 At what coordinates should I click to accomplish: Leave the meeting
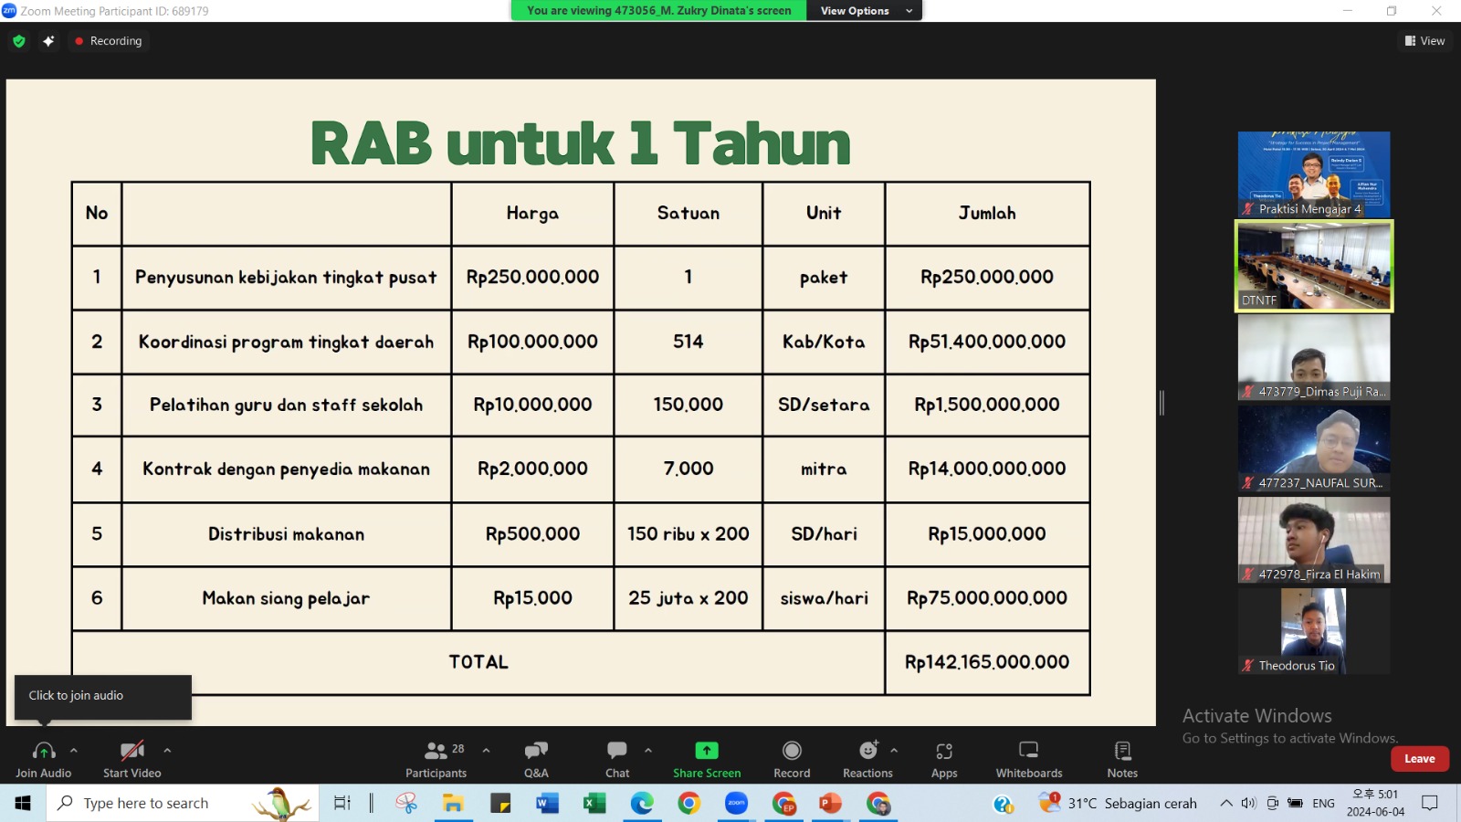tap(1420, 759)
